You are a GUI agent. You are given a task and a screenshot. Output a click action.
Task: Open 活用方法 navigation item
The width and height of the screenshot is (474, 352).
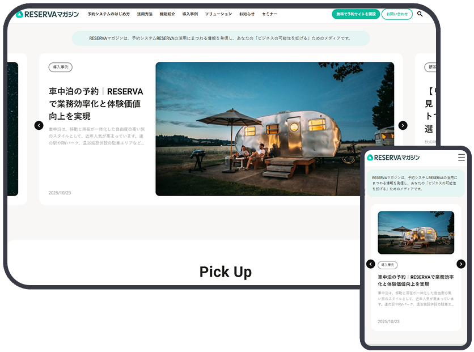pyautogui.click(x=145, y=14)
